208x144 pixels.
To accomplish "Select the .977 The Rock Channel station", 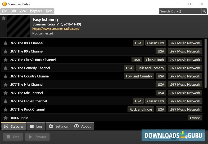I will tap(102, 109).
